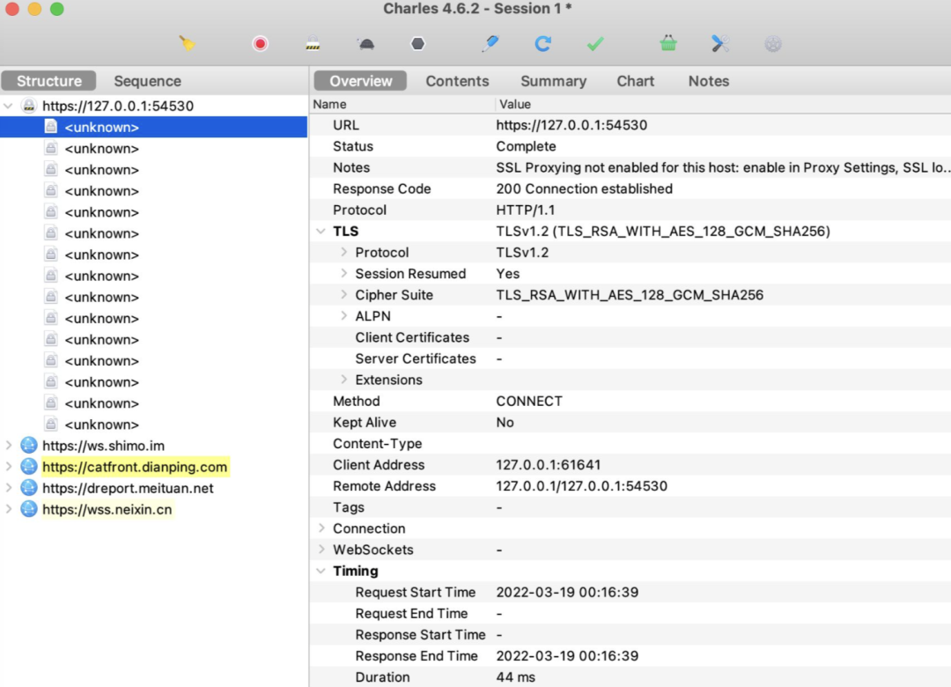Click the globe icon beside wss.neixin.cn
This screenshot has height=687, width=951.
(28, 509)
